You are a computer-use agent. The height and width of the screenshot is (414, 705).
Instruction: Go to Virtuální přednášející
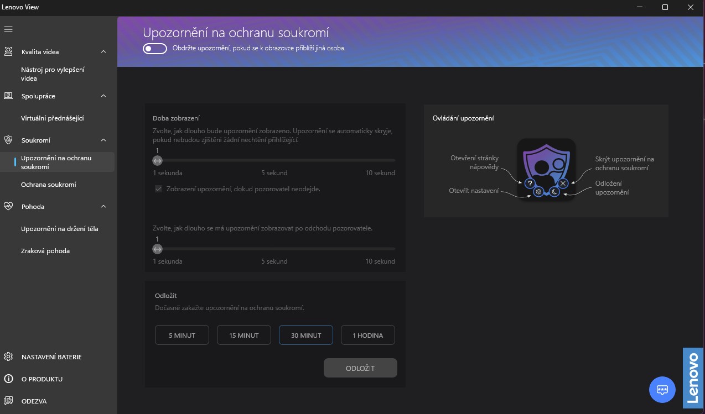point(53,118)
